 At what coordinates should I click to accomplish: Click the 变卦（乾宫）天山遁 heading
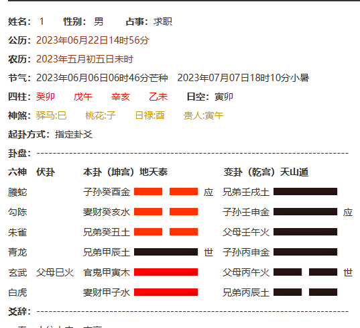tap(266, 172)
